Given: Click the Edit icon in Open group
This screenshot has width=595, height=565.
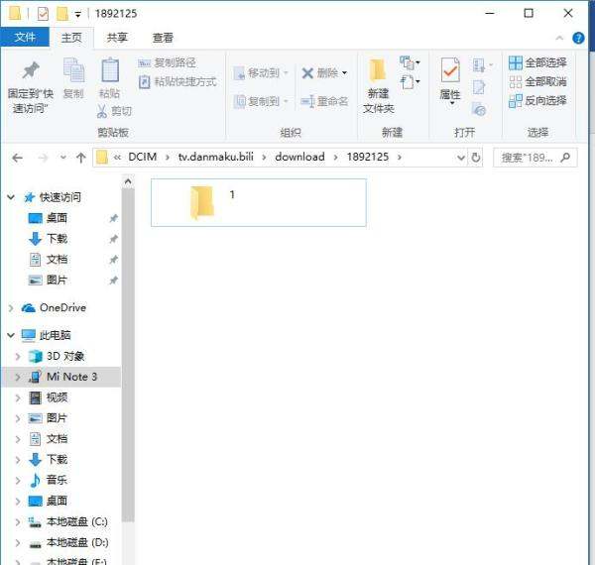Looking at the screenshot, I should click(x=479, y=87).
